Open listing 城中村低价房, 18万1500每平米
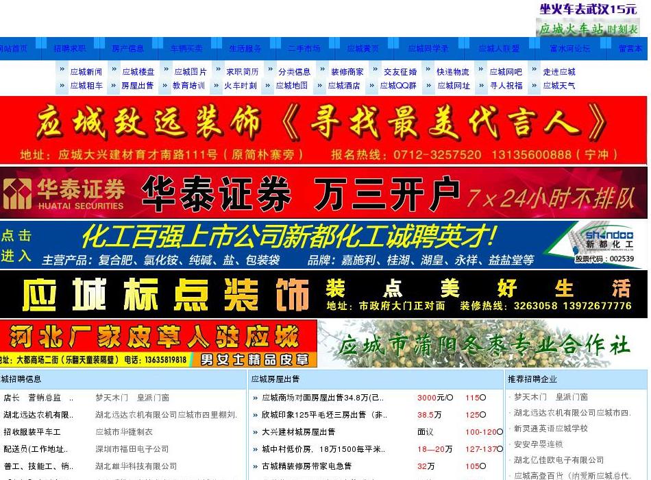 [x=323, y=449]
